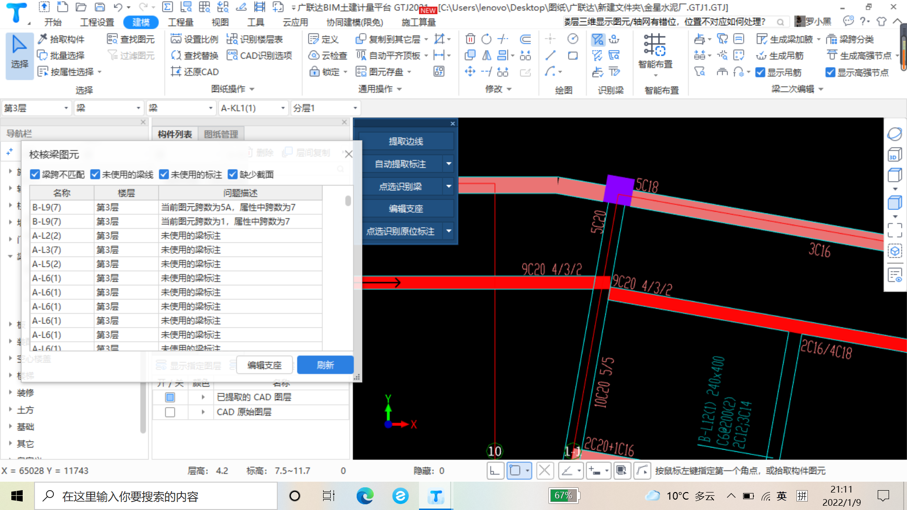The height and width of the screenshot is (510, 907).
Task: Expand 土方 tree node
Action: pos(10,409)
